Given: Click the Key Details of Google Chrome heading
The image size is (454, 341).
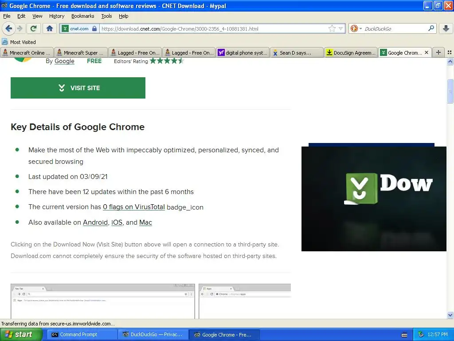Looking at the screenshot, I should tap(78, 127).
